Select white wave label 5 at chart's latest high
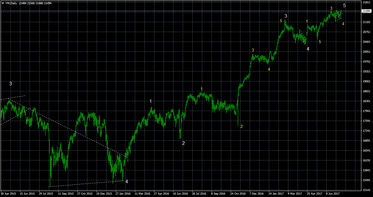 pos(345,5)
